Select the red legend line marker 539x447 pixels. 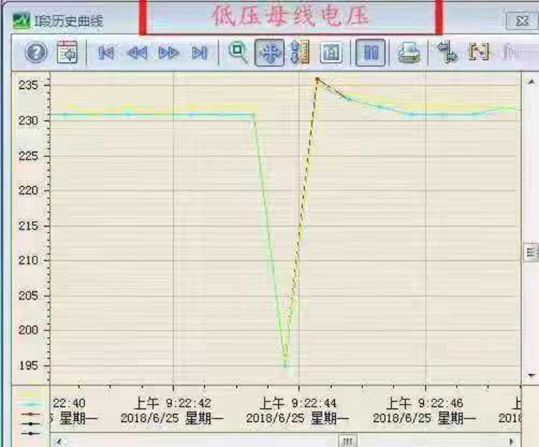tap(30, 415)
